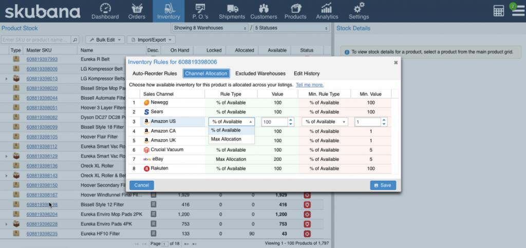Open Master SKU link 608819398204
This screenshot has width=526, height=248.
(42, 214)
